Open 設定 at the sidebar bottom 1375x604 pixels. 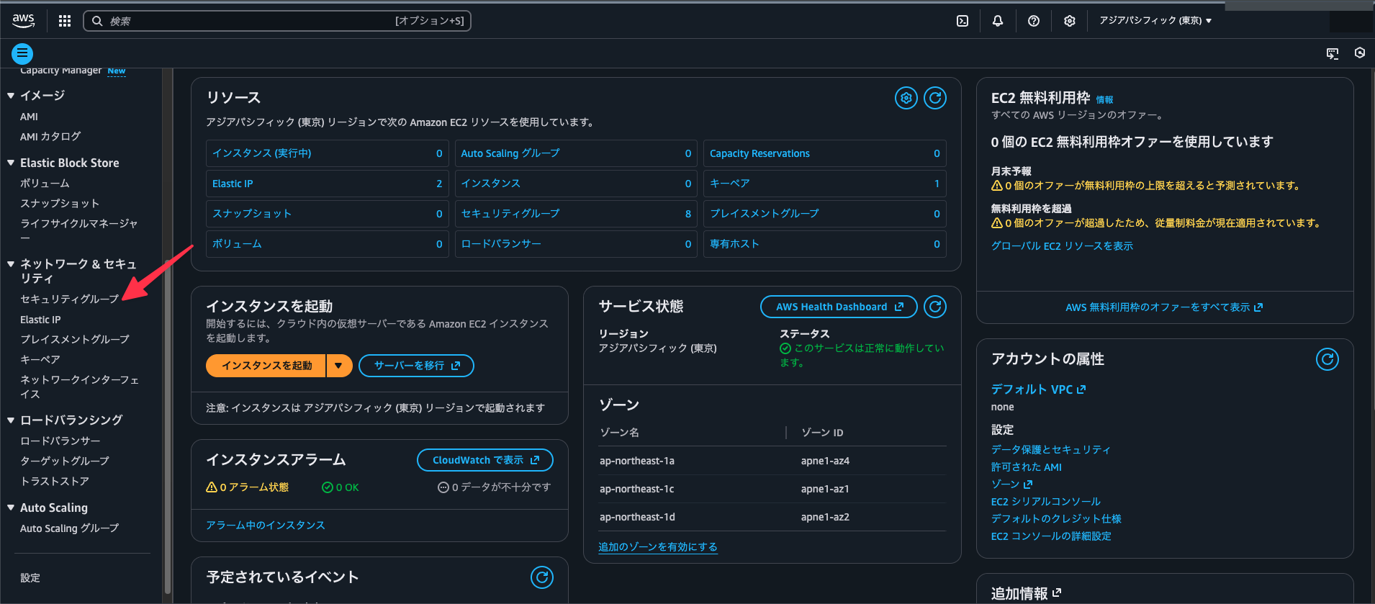[30, 577]
